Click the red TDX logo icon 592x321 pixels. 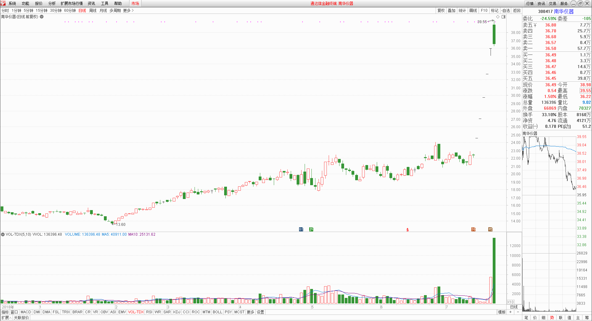(x=3, y=3)
